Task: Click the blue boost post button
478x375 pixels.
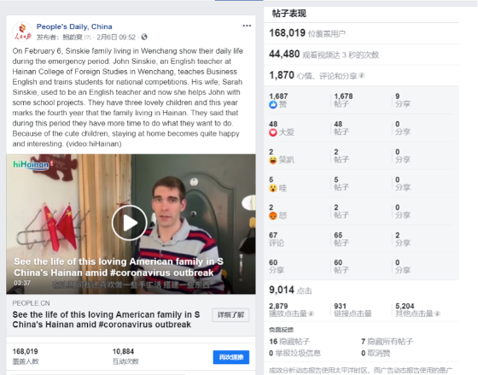Action: tap(231, 357)
